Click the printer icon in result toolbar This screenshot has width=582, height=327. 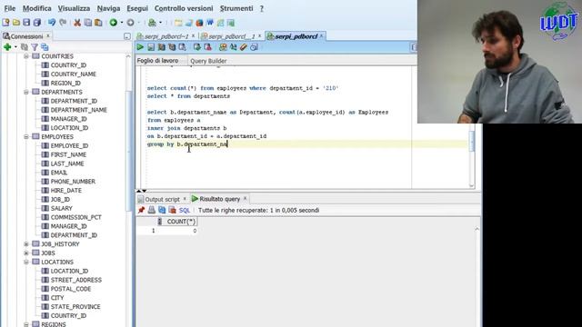(152, 210)
